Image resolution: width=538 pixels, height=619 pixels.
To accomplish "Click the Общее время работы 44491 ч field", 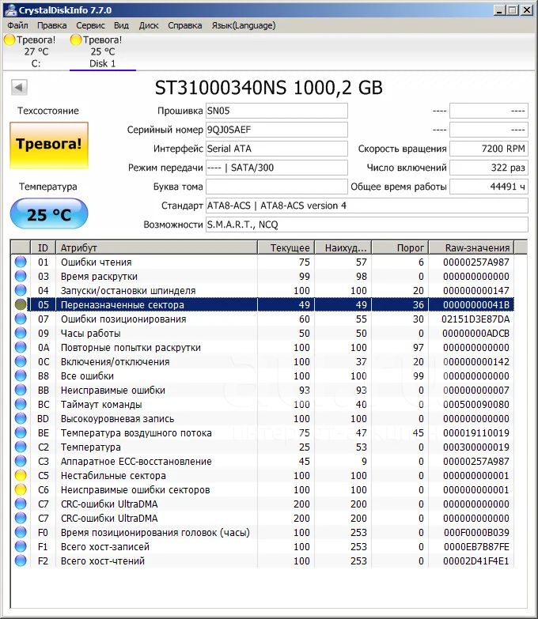I will (489, 187).
